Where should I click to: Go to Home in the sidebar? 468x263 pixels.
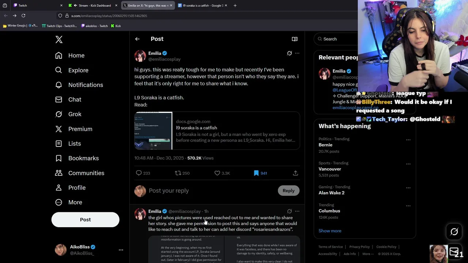[70, 56]
